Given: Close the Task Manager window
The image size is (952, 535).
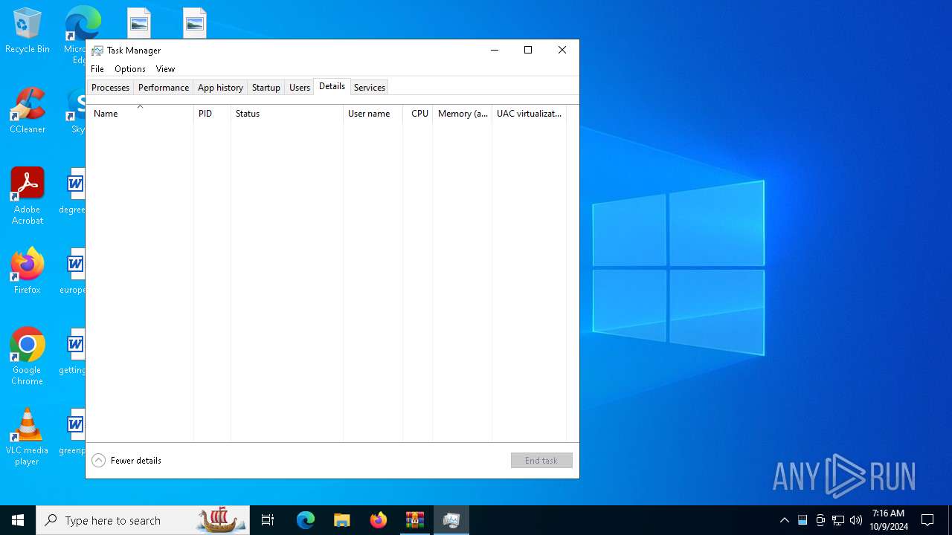Looking at the screenshot, I should tap(562, 51).
